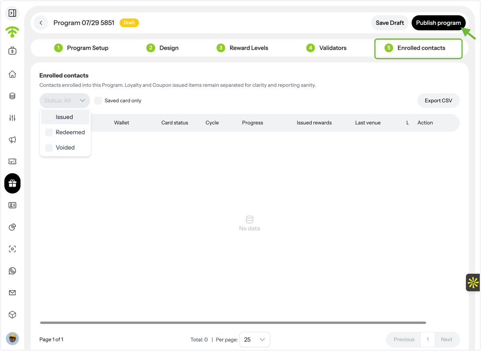Open the user avatar profile
This screenshot has width=481, height=351.
pos(12,339)
